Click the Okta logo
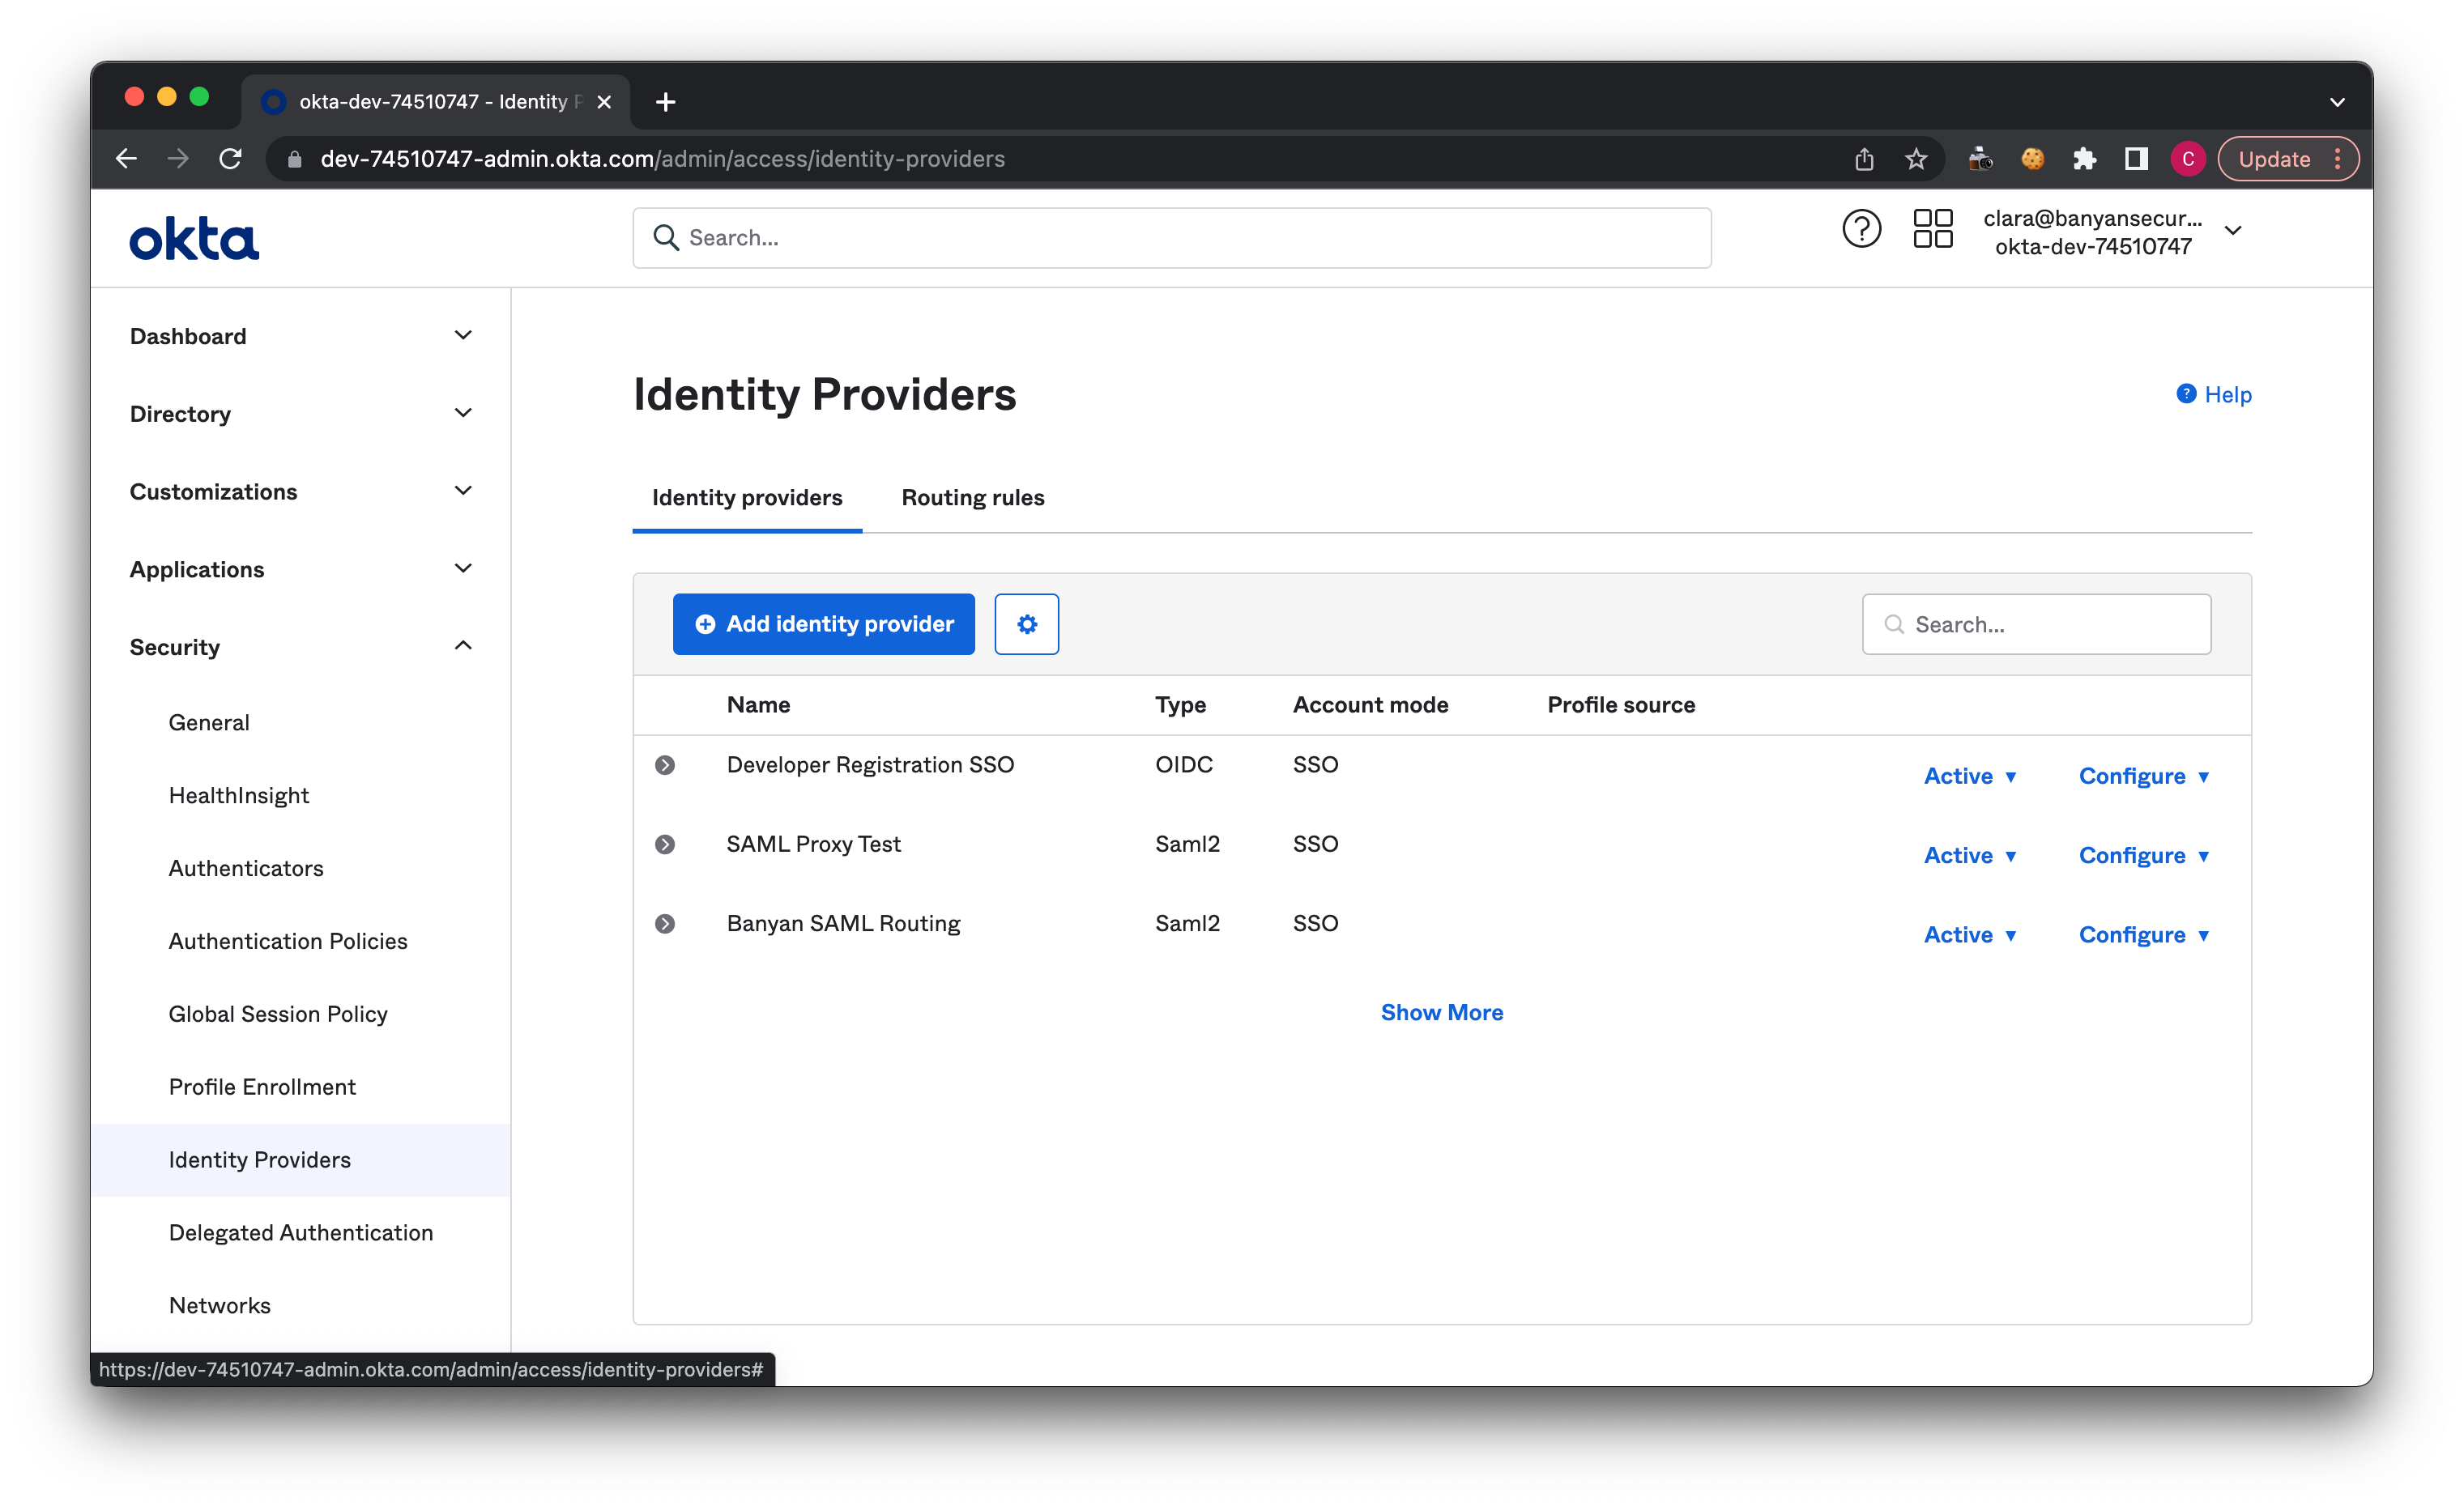The height and width of the screenshot is (1506, 2464). 194,239
